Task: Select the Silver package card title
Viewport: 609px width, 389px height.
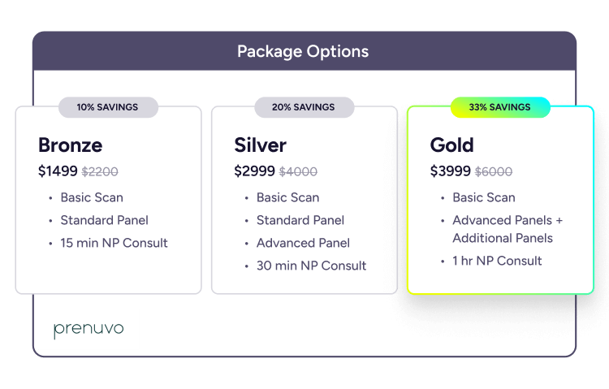Action: coord(260,145)
